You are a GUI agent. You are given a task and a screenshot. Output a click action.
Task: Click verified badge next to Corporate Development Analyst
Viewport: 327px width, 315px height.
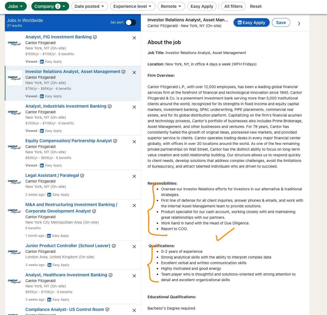click(94, 211)
